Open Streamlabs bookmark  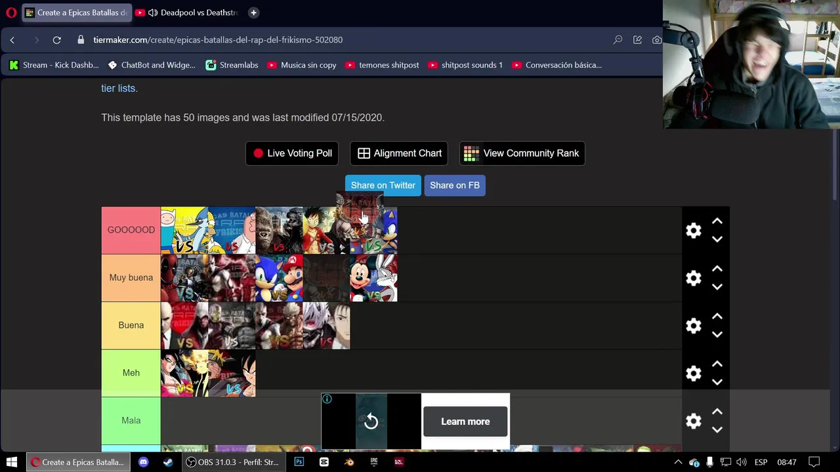[232, 65]
